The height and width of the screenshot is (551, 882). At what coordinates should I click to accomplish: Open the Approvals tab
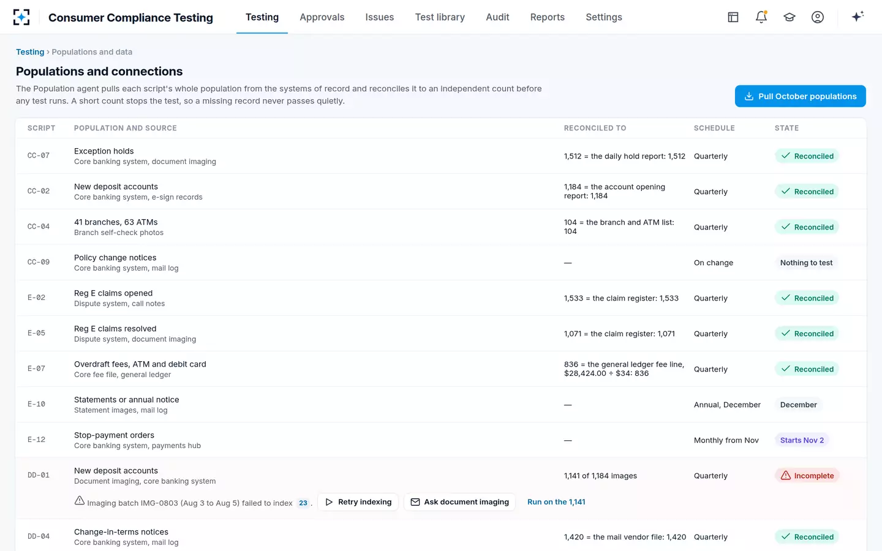pos(322,17)
